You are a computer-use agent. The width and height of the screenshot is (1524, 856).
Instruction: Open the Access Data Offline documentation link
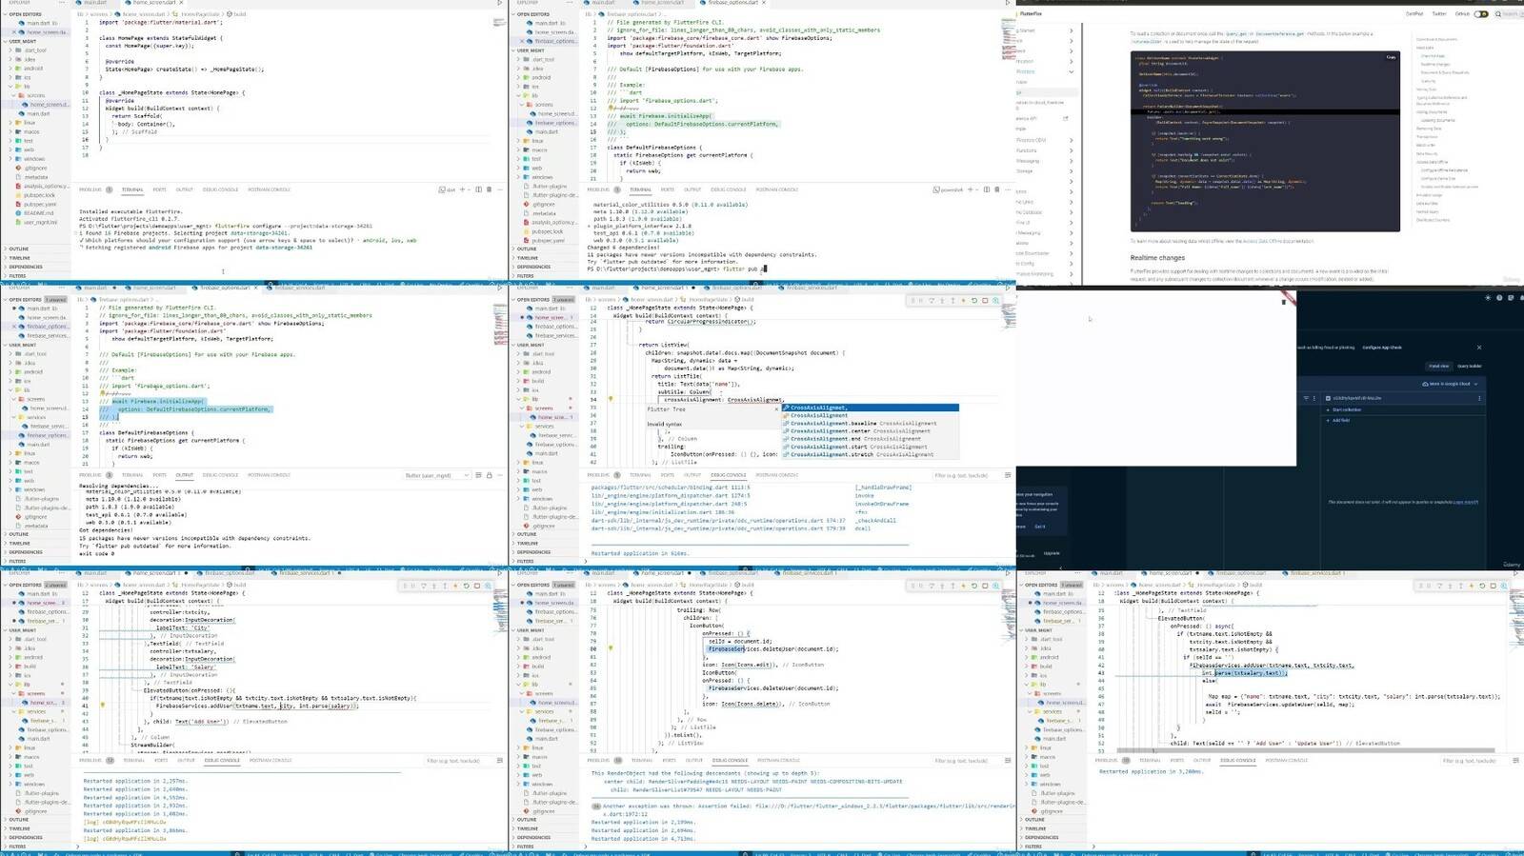1263,241
